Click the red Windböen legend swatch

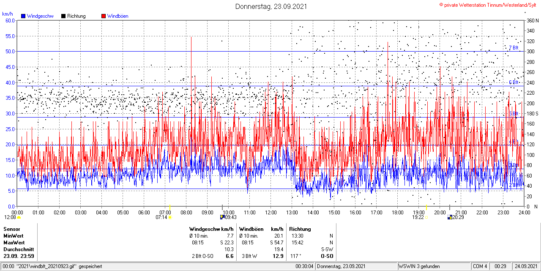(104, 16)
